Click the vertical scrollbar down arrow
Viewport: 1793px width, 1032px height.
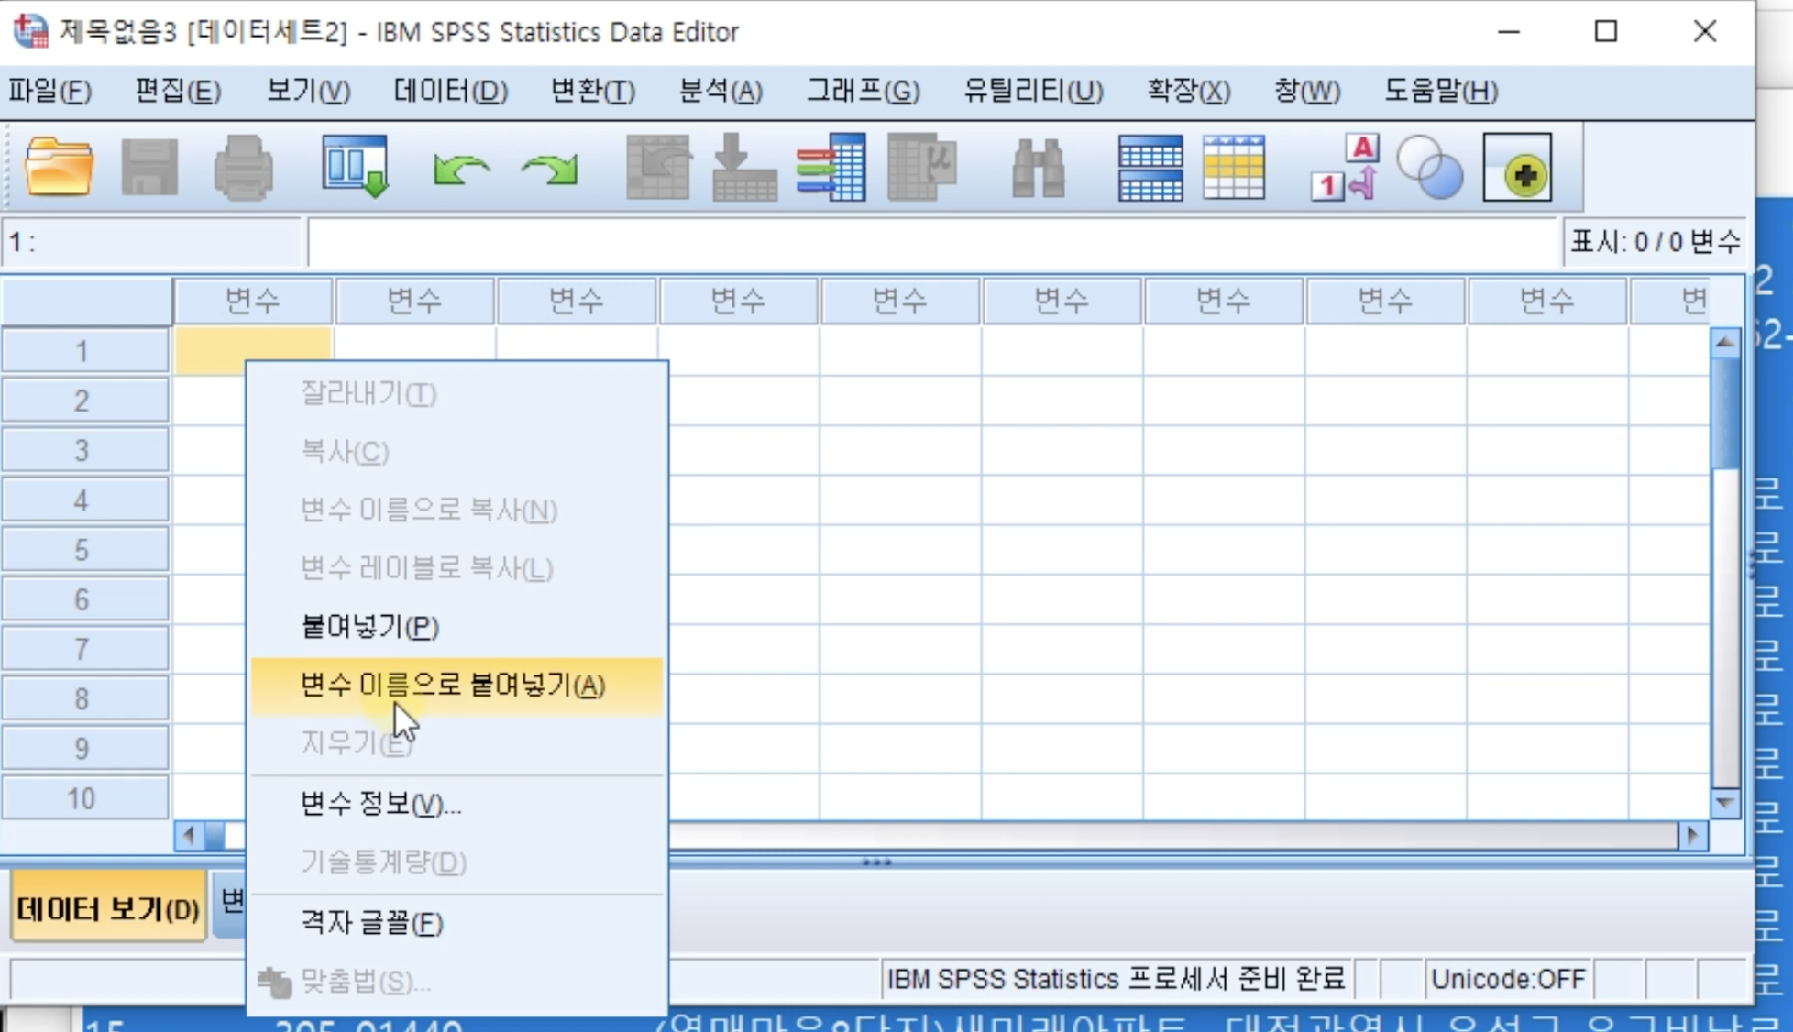point(1725,803)
